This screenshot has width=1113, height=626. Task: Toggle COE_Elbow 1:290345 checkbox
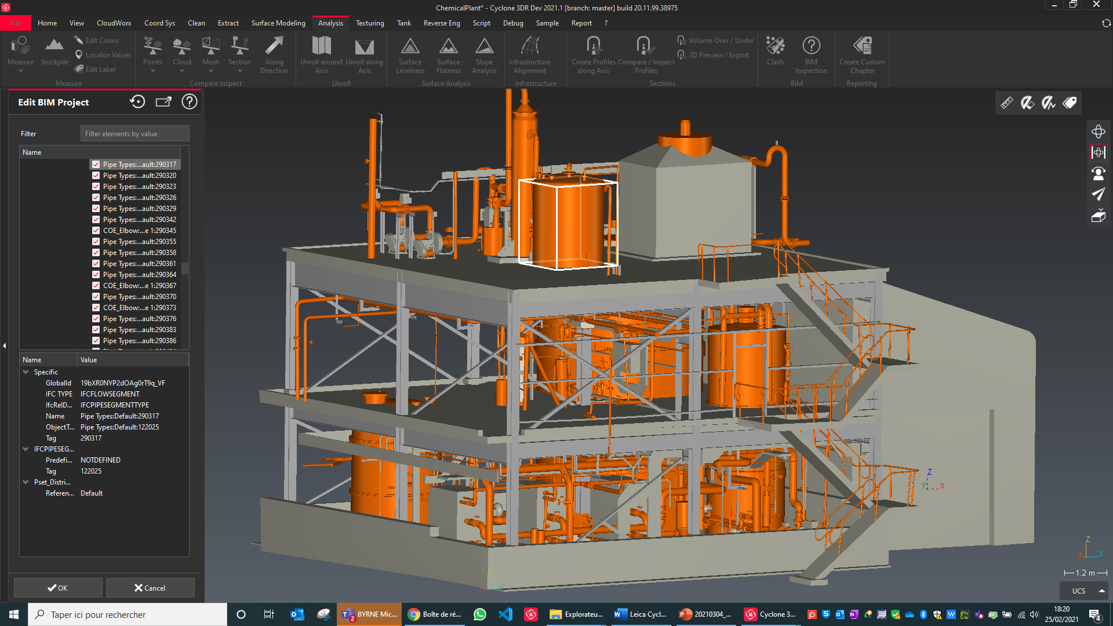[x=96, y=231]
